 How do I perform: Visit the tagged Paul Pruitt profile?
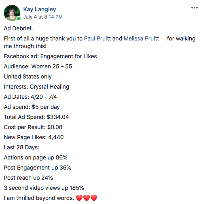(x=97, y=38)
